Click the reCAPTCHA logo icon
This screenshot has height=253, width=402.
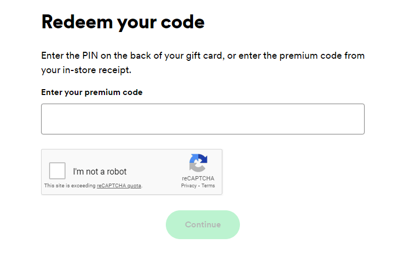pyautogui.click(x=198, y=163)
